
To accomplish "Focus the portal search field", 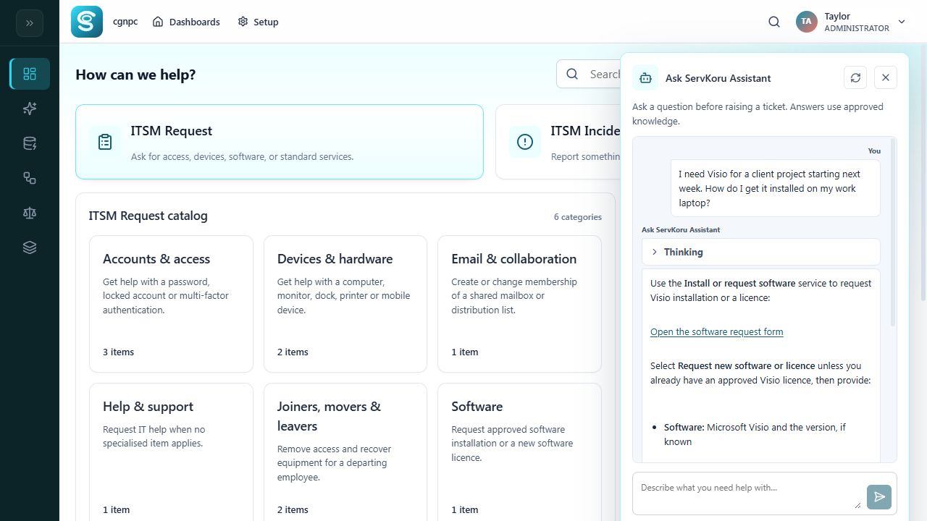I will [x=589, y=74].
